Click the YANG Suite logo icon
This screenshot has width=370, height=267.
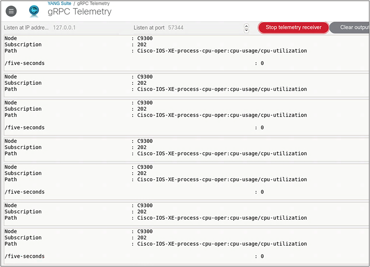(x=34, y=11)
